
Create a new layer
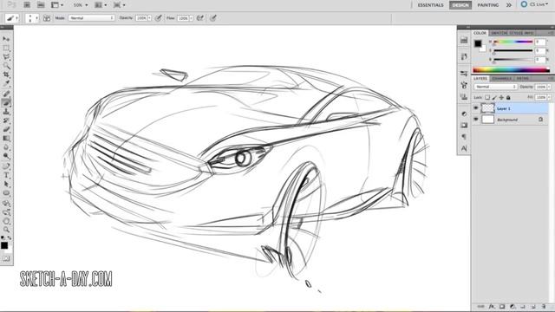[x=533, y=307]
